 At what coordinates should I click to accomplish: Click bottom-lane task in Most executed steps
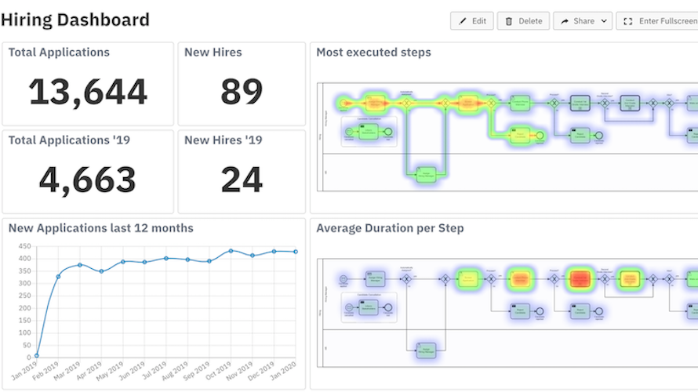426,174
